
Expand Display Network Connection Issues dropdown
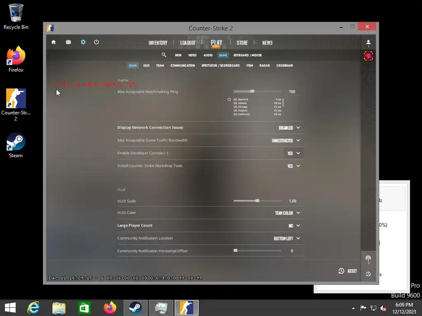pyautogui.click(x=289, y=128)
